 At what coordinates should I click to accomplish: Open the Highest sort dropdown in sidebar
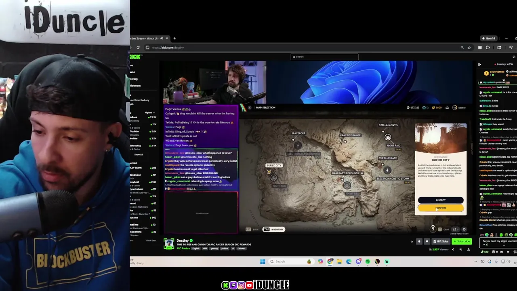(149, 112)
